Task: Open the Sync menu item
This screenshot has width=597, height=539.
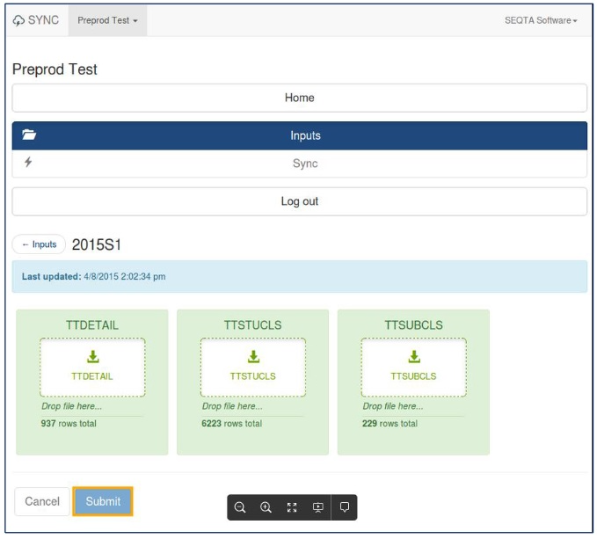Action: pos(299,164)
